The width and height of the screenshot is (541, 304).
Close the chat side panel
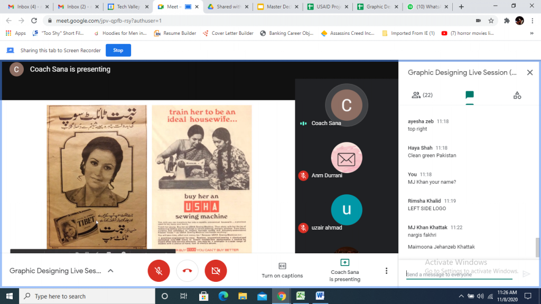[530, 72]
